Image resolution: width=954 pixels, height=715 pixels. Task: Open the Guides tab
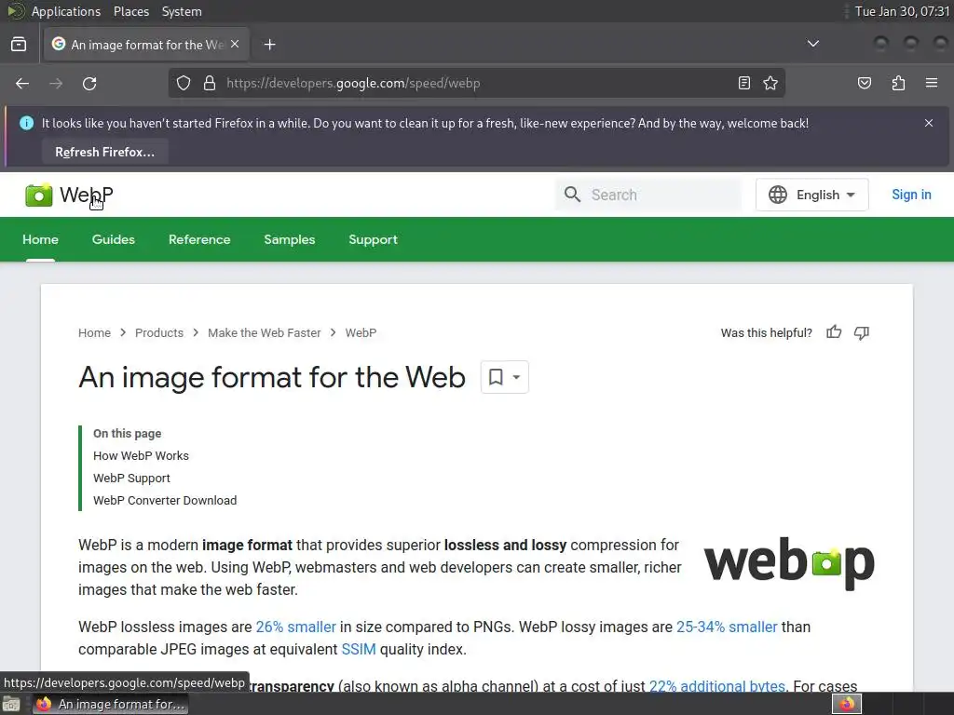click(x=113, y=239)
